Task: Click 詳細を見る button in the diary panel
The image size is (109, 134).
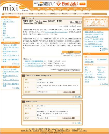Action: (69, 92)
